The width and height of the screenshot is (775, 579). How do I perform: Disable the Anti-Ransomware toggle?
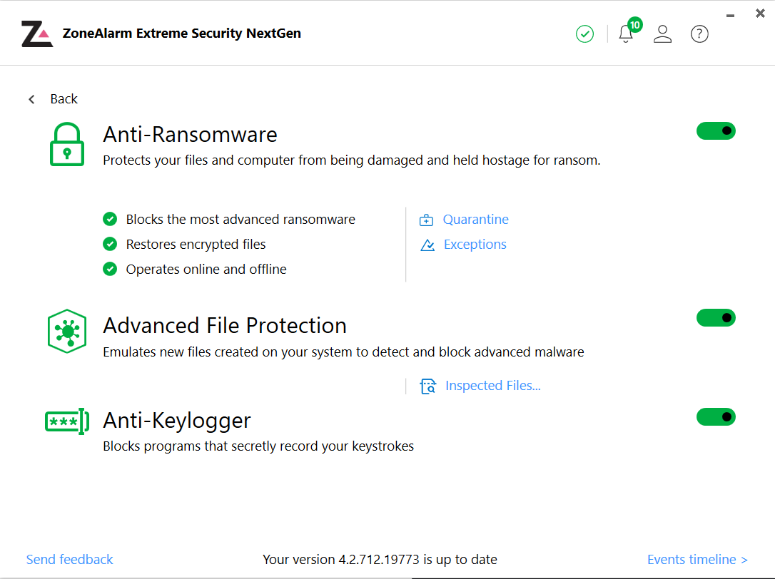(716, 131)
